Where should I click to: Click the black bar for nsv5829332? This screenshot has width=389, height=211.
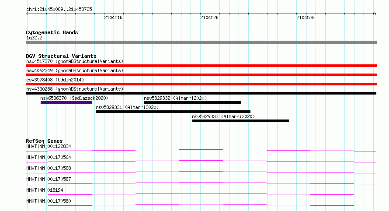192,102
